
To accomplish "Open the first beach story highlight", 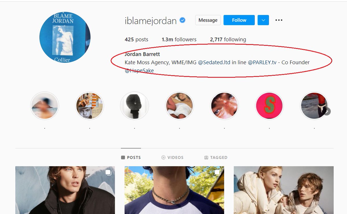I will 45,106.
